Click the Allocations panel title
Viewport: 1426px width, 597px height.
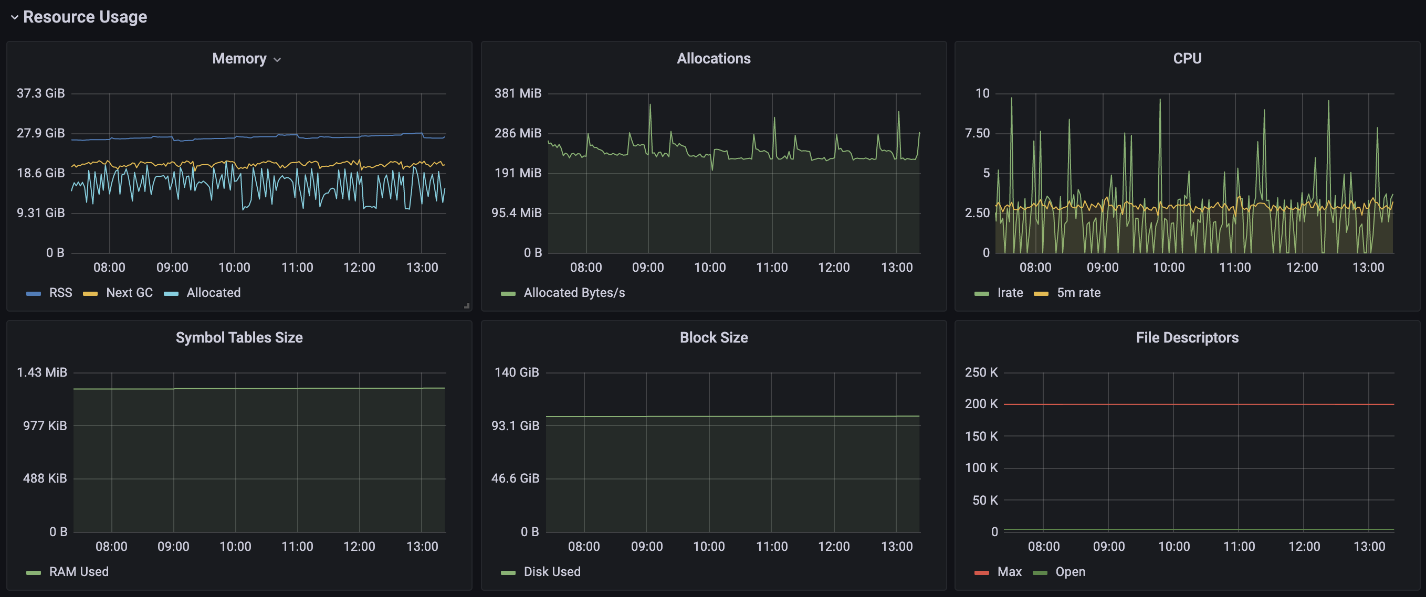coord(713,59)
